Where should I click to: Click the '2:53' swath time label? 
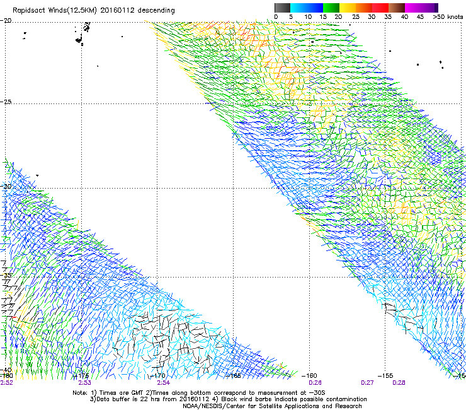85,383
